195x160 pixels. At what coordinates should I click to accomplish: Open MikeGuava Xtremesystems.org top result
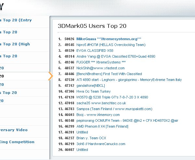click(109, 39)
